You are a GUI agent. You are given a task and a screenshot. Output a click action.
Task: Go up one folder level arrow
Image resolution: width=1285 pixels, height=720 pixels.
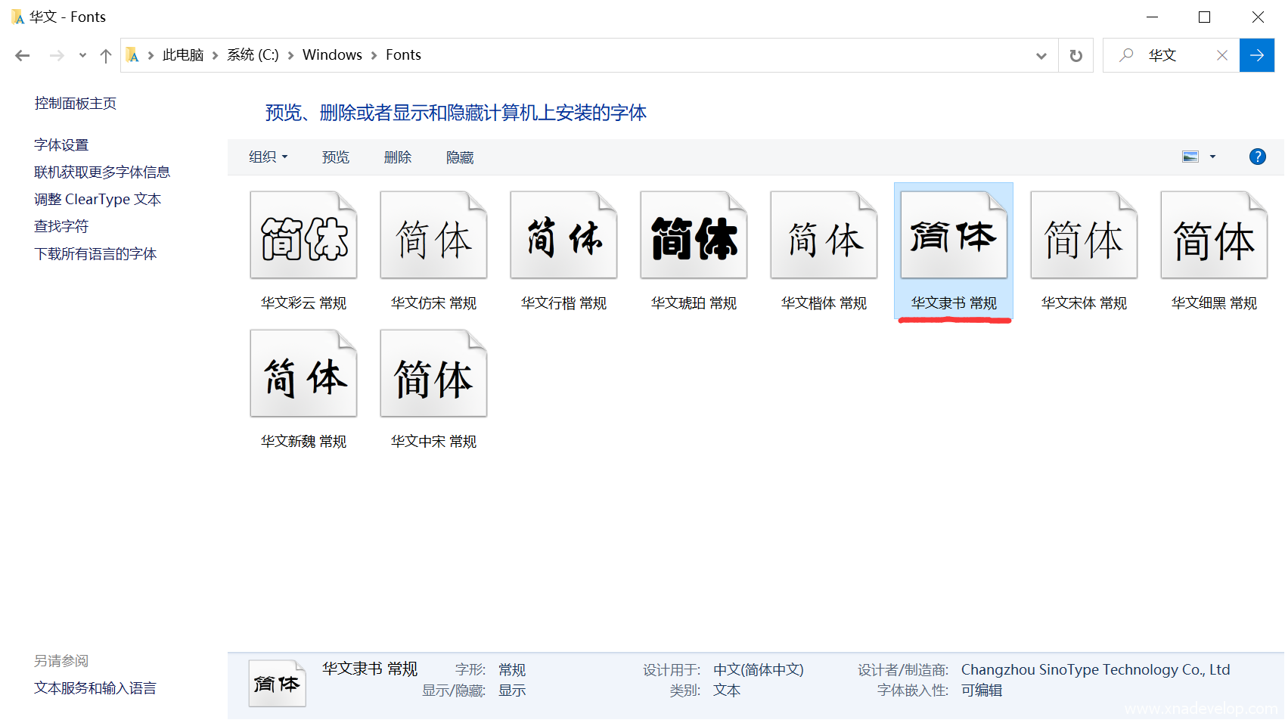(x=106, y=55)
